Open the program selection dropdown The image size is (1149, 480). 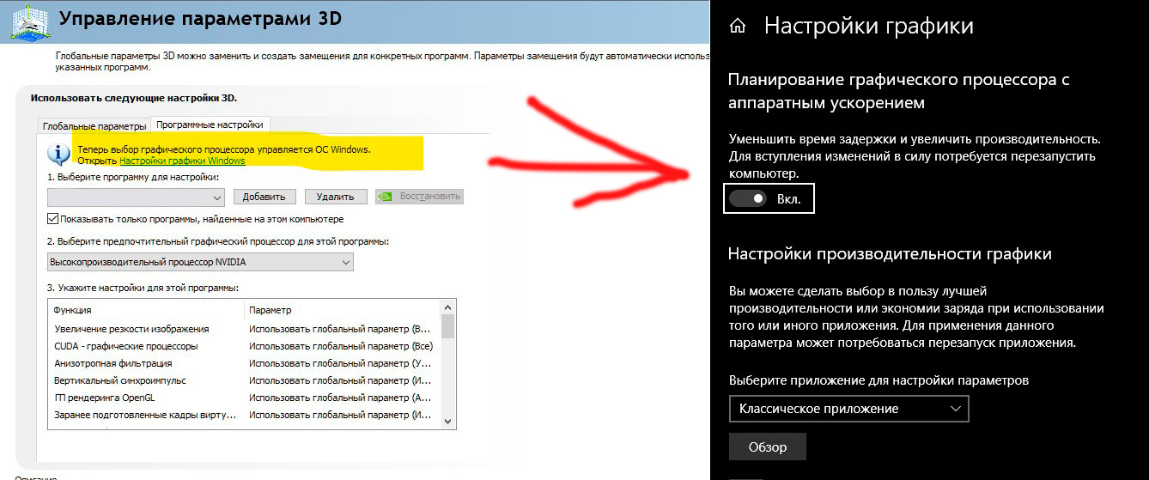tap(136, 197)
